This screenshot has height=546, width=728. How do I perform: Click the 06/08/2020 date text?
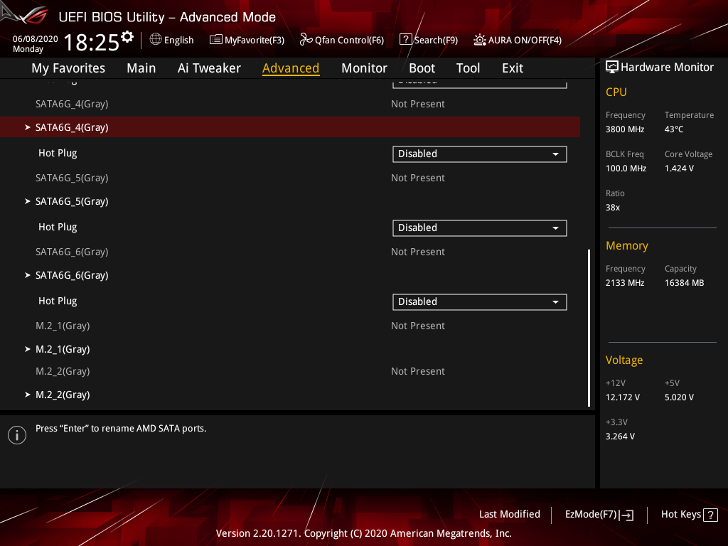(36, 39)
